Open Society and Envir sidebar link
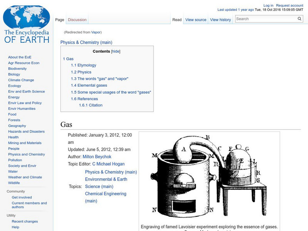 22,166
